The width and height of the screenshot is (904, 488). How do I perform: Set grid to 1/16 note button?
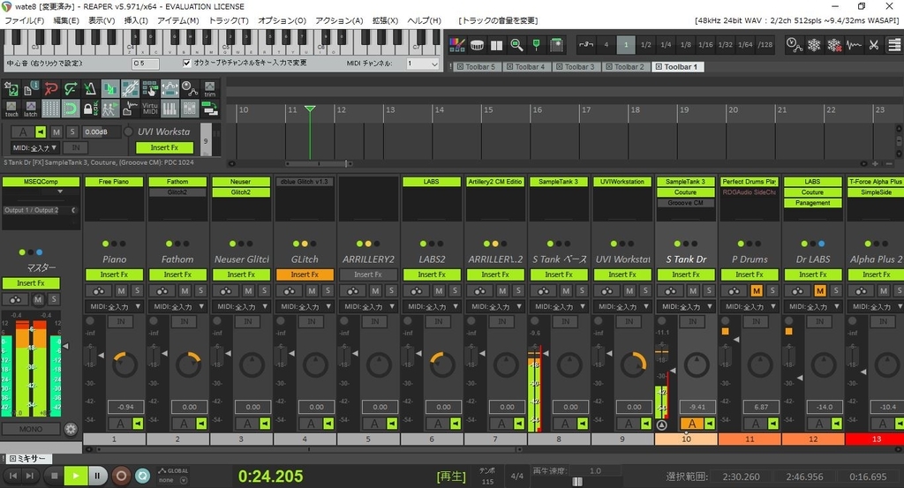[705, 45]
